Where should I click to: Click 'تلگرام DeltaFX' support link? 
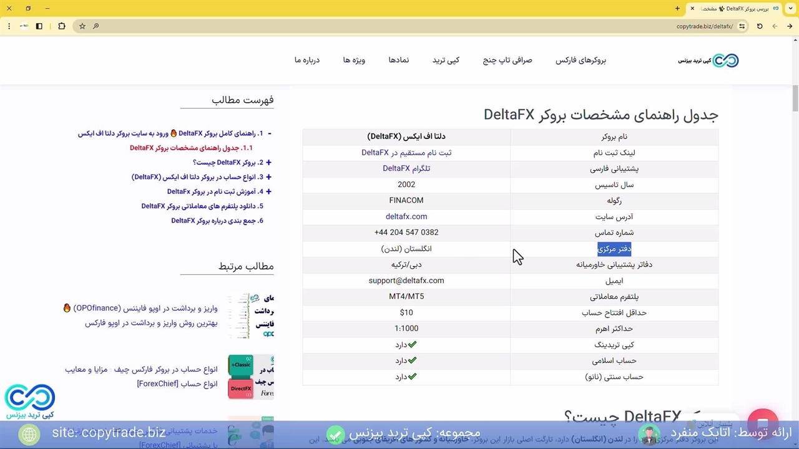pyautogui.click(x=406, y=168)
